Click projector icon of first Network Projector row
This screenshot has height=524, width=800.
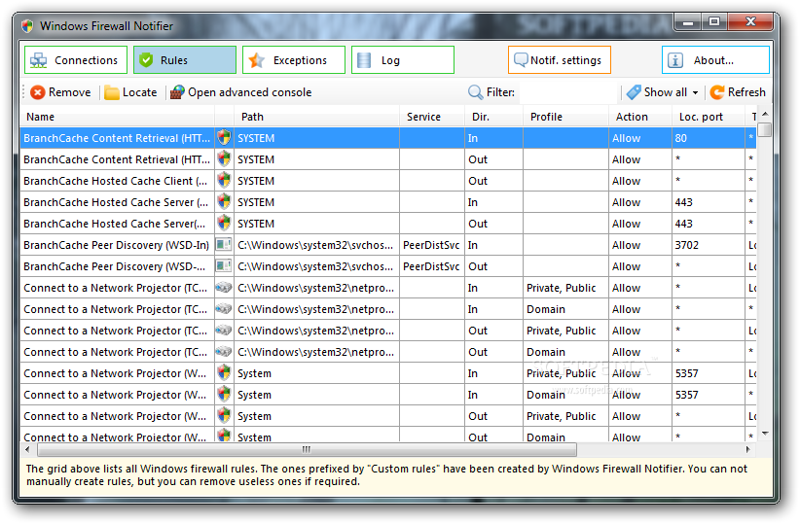pyautogui.click(x=224, y=288)
